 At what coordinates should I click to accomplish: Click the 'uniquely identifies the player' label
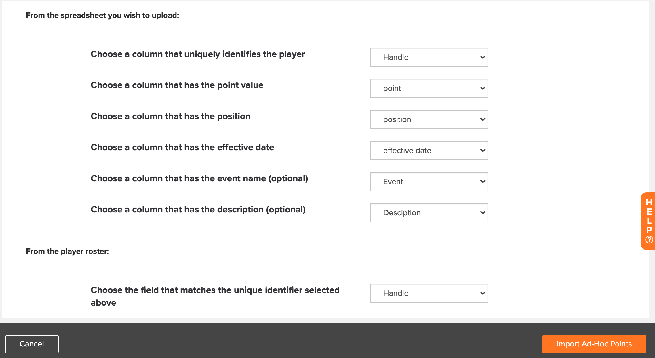pyautogui.click(x=198, y=54)
